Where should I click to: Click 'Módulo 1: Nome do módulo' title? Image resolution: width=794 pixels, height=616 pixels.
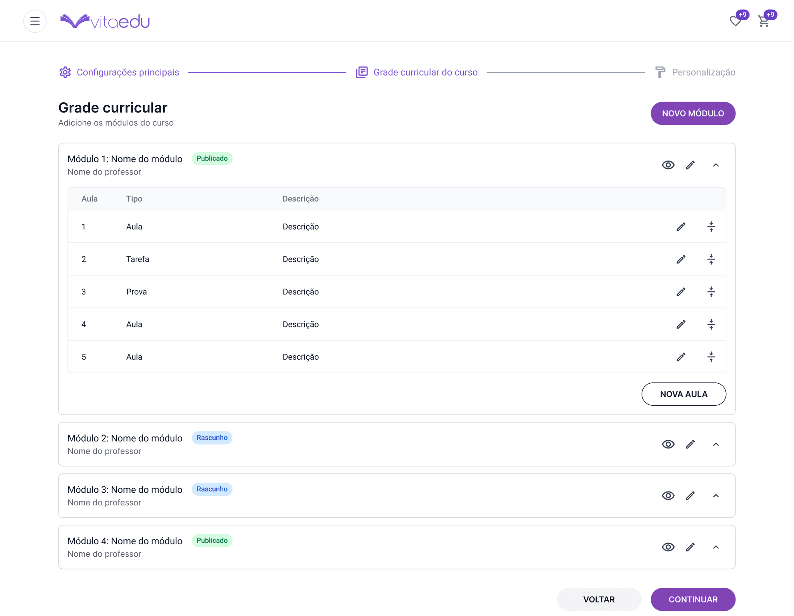(x=125, y=159)
